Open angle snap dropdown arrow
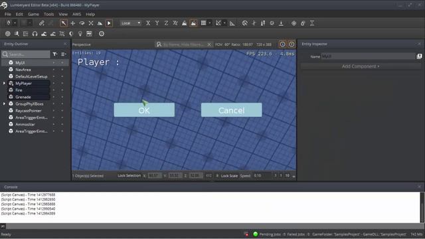The image size is (425, 239). (x=224, y=23)
